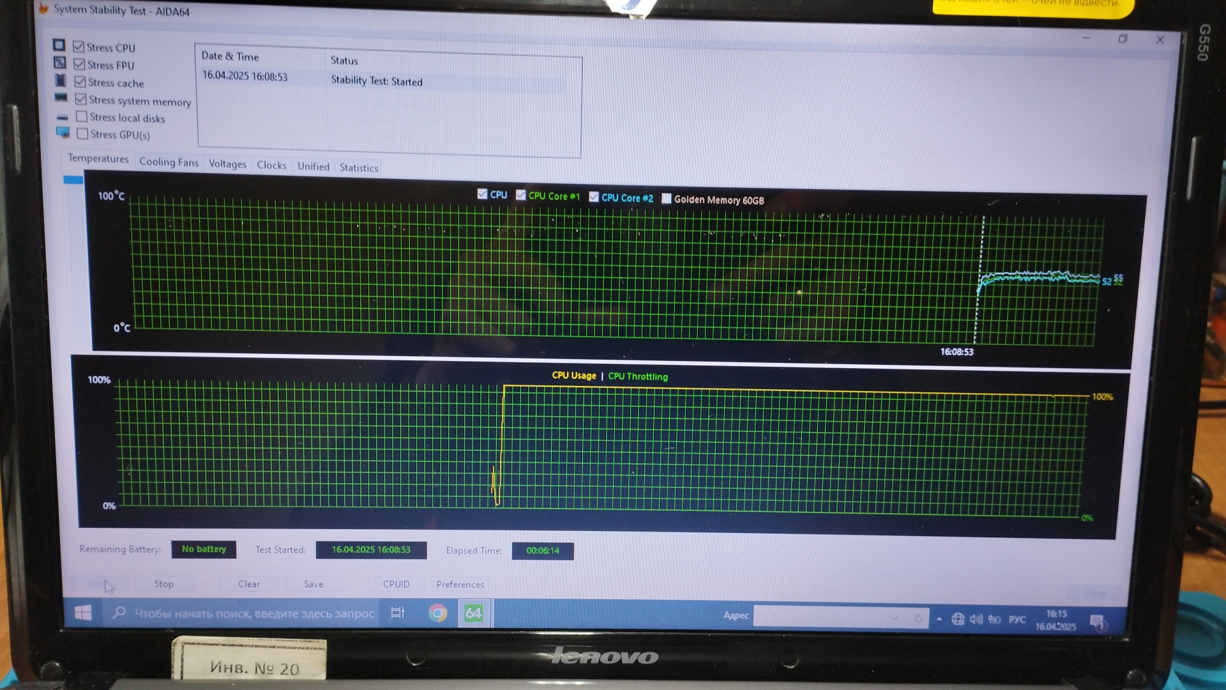
Task: Open the notification center icon
Action: (1097, 621)
